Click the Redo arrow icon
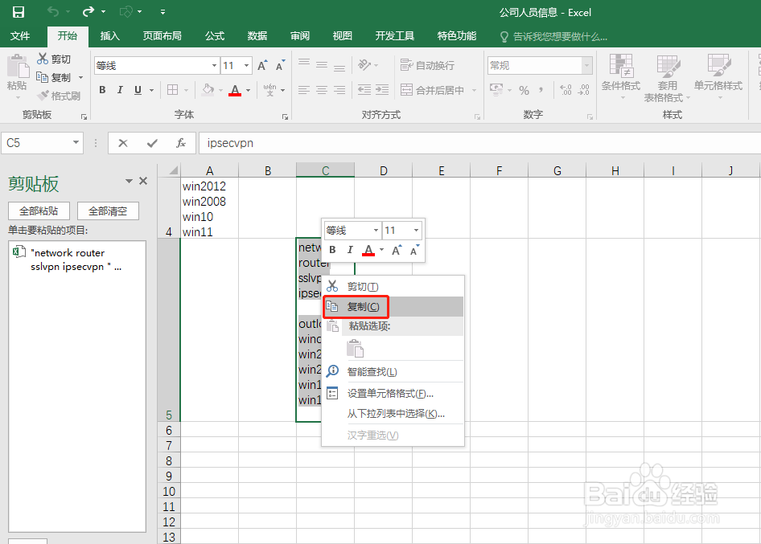761x544 pixels. pos(88,11)
